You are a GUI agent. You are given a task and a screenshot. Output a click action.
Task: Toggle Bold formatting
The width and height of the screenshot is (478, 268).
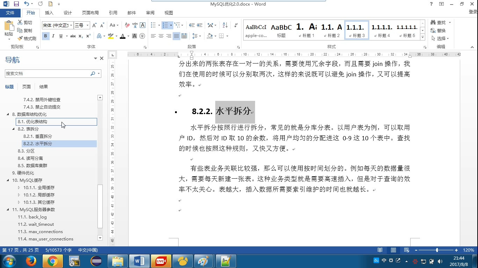[45, 36]
